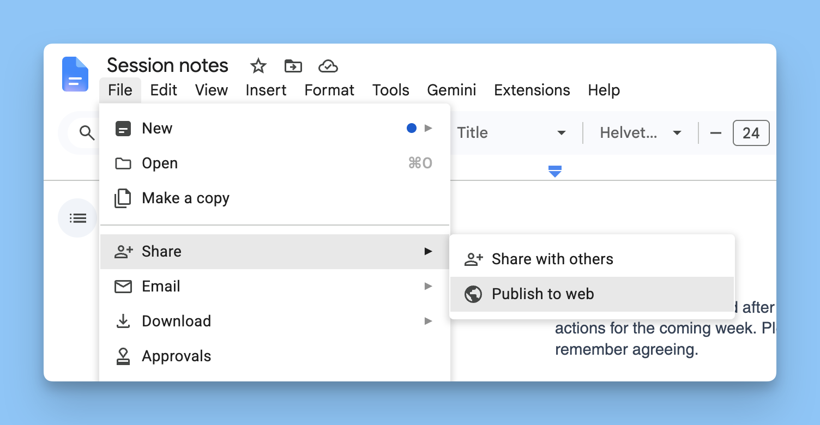820x425 pixels.
Task: Select Make a copy
Action: pos(275,198)
